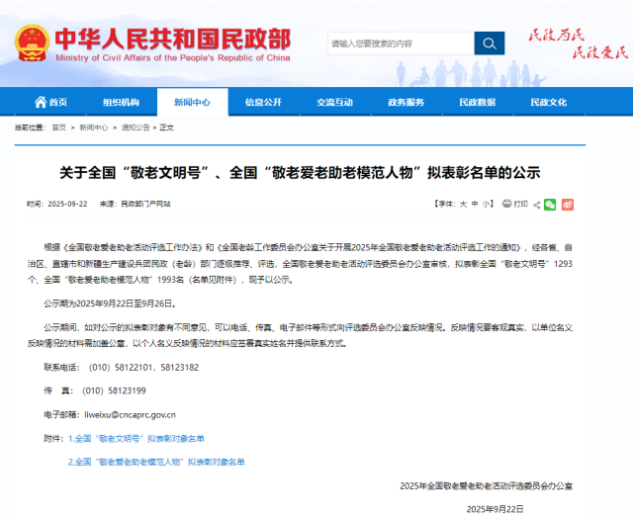Click 通知公告 in the breadcrumb

click(x=136, y=128)
